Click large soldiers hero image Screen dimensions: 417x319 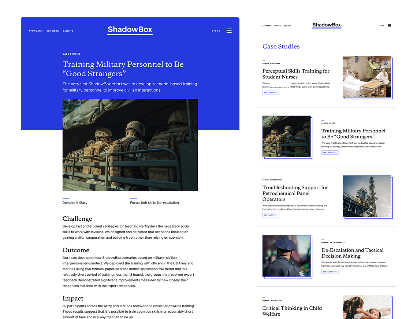pyautogui.click(x=130, y=145)
